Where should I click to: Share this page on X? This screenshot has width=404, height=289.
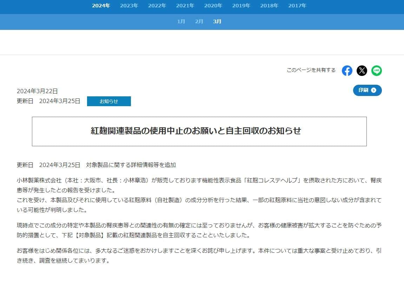pos(362,70)
